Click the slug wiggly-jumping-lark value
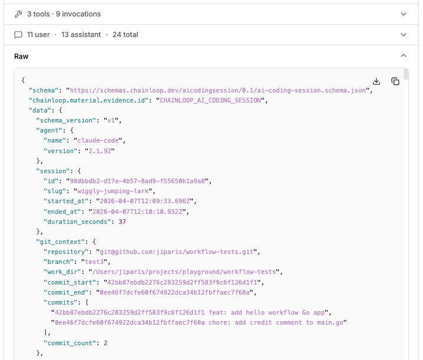This screenshot has width=423, height=360. [113, 191]
